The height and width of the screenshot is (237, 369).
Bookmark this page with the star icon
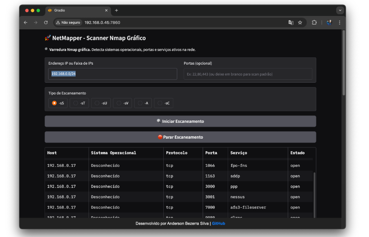[x=300, y=22]
